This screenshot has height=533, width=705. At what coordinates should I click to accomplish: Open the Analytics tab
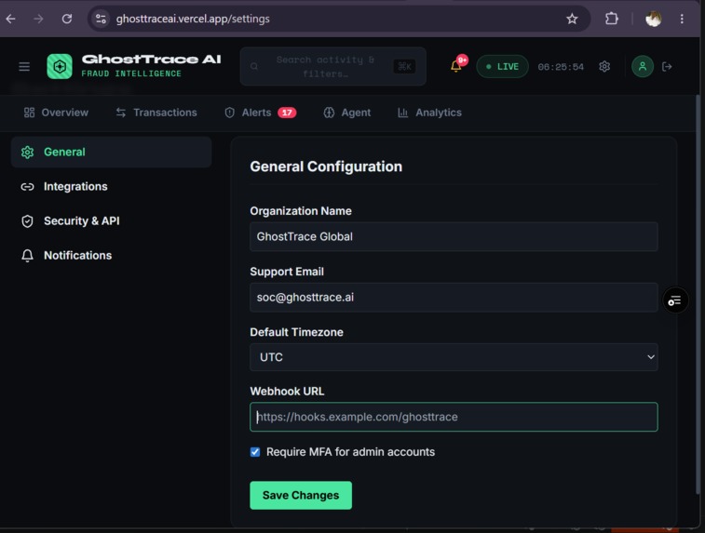coord(429,113)
